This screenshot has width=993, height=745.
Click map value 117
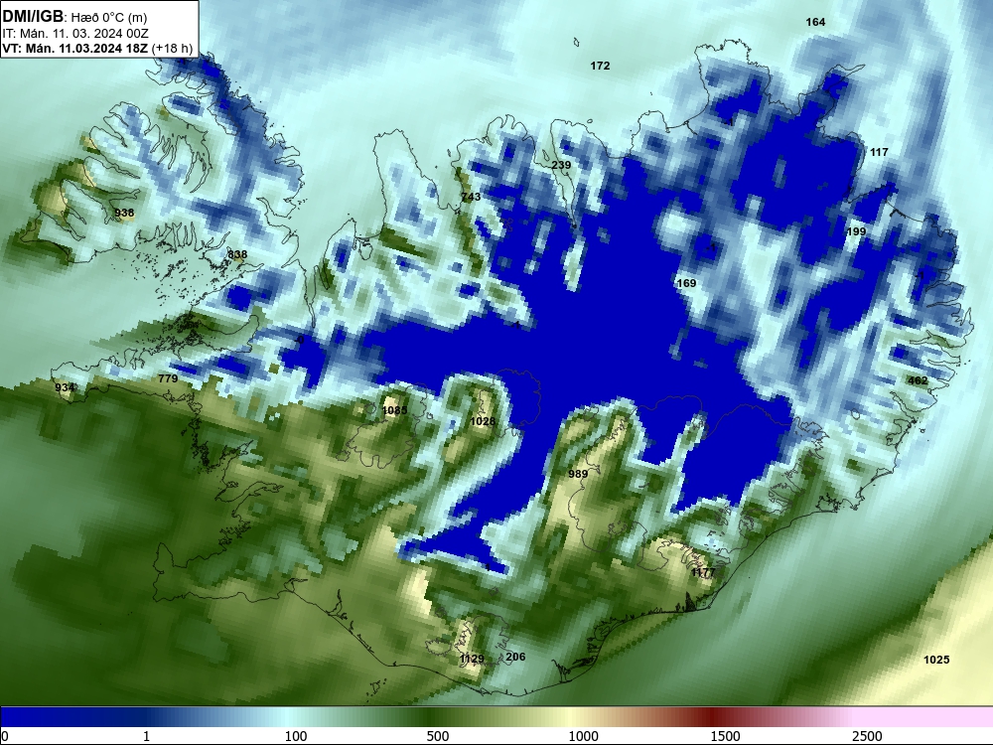click(x=879, y=152)
